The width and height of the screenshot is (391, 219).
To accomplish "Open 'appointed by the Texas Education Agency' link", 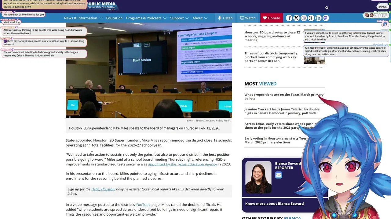I will click(182, 164).
